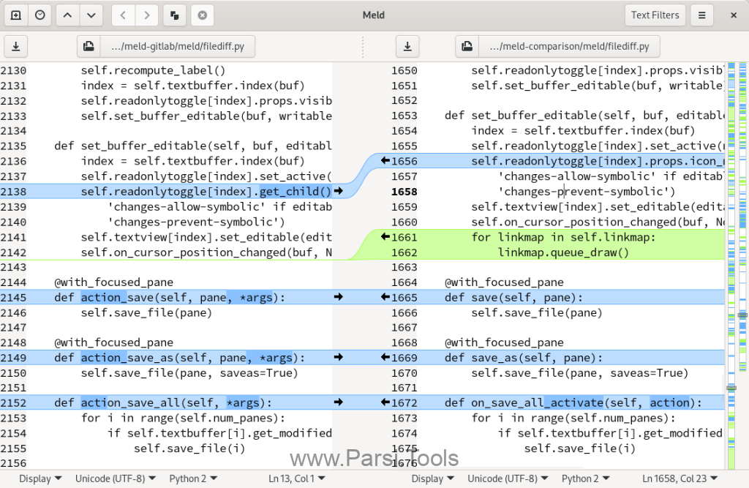Open right pane Unicode (UTF-8) encoding dropdown

pyautogui.click(x=508, y=478)
